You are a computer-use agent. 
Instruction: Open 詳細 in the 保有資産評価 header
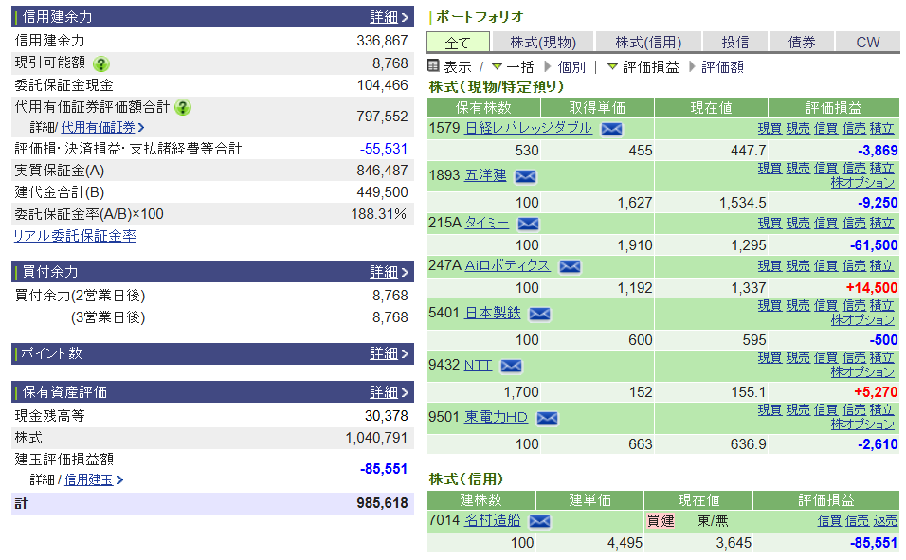pyautogui.click(x=389, y=392)
